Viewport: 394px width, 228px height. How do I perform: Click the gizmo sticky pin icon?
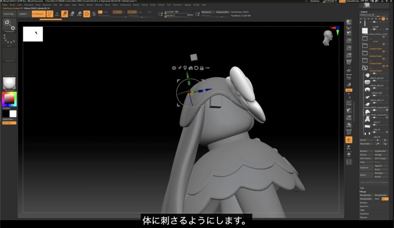pos(179,68)
